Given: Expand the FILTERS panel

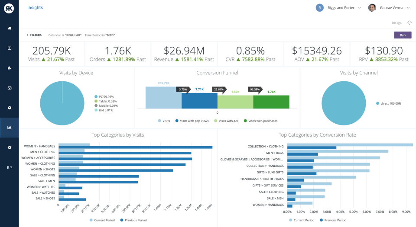Looking at the screenshot, I should click(x=34, y=35).
